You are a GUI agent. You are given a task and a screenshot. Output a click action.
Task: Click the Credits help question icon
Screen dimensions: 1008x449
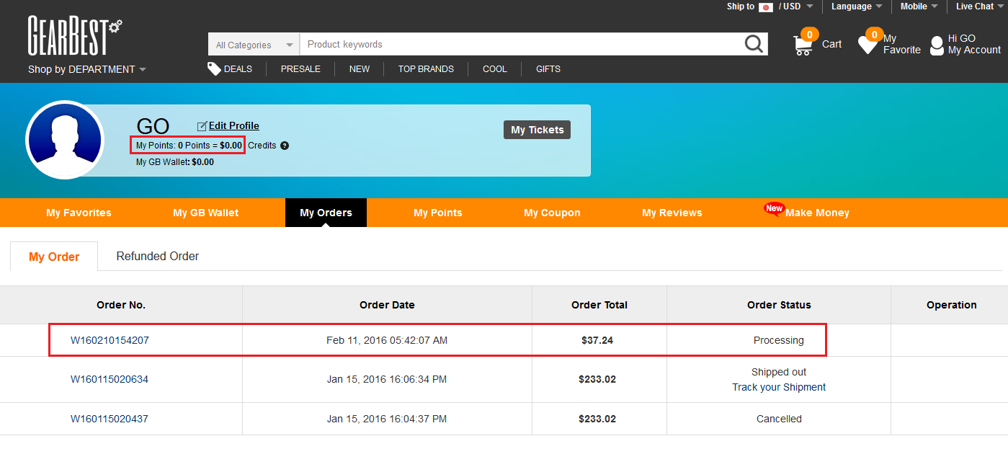285,146
